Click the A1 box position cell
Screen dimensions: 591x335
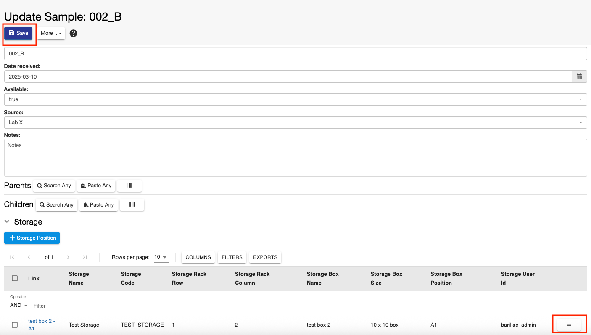[x=434, y=325]
